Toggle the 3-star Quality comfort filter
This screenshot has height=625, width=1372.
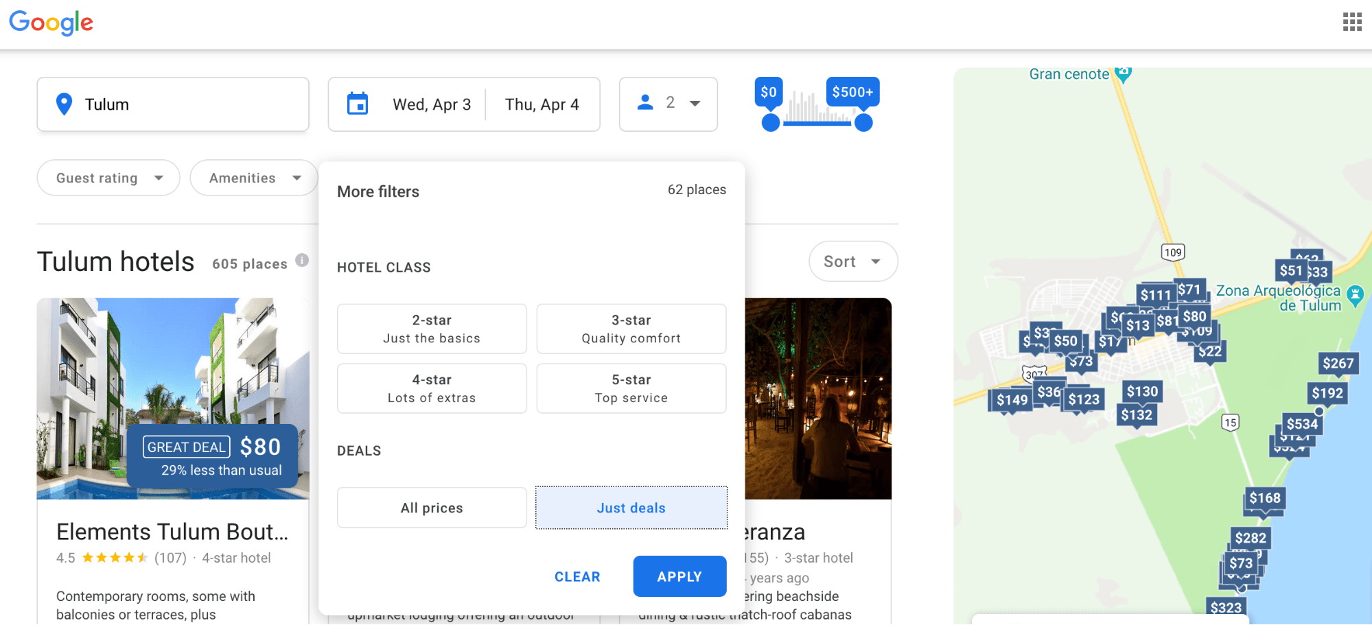coord(631,329)
